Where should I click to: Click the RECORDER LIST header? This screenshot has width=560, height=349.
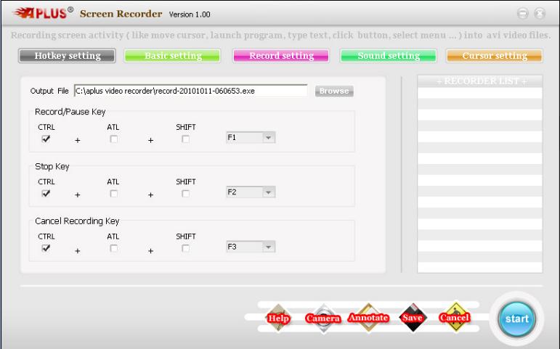(480, 81)
